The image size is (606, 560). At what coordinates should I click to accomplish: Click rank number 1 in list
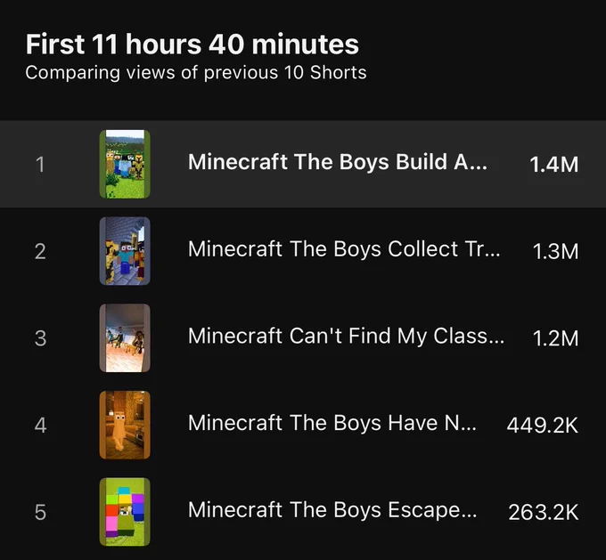click(40, 165)
